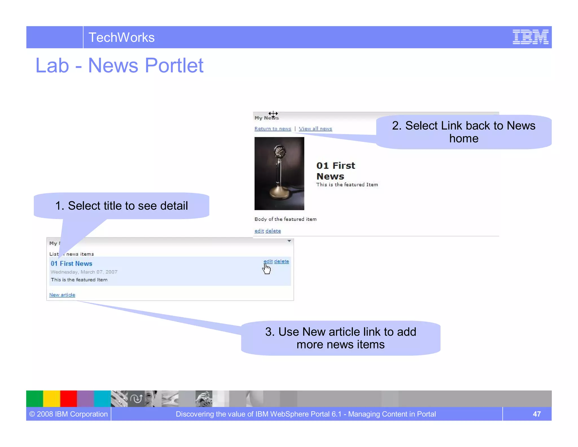Click 'Body of the featured item' text
Image resolution: width=578 pixels, height=447 pixels.
click(x=285, y=219)
